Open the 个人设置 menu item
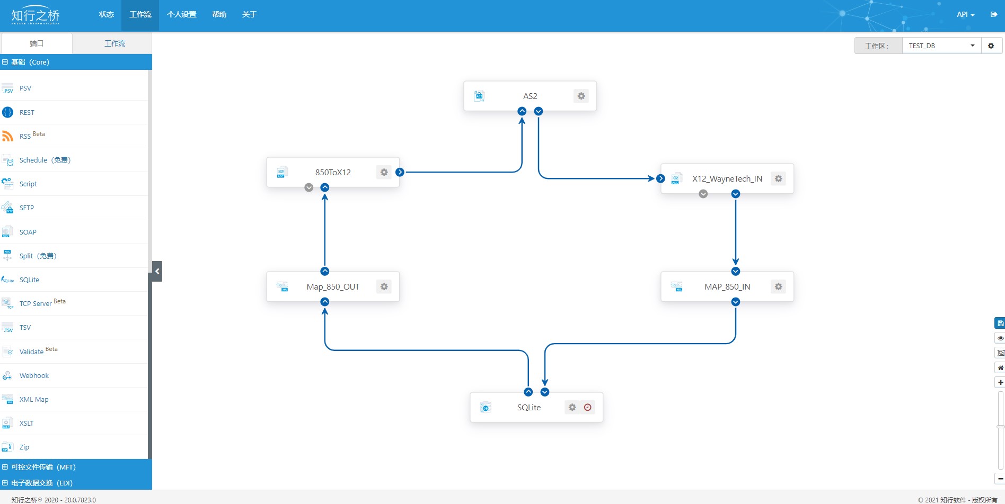 click(181, 14)
